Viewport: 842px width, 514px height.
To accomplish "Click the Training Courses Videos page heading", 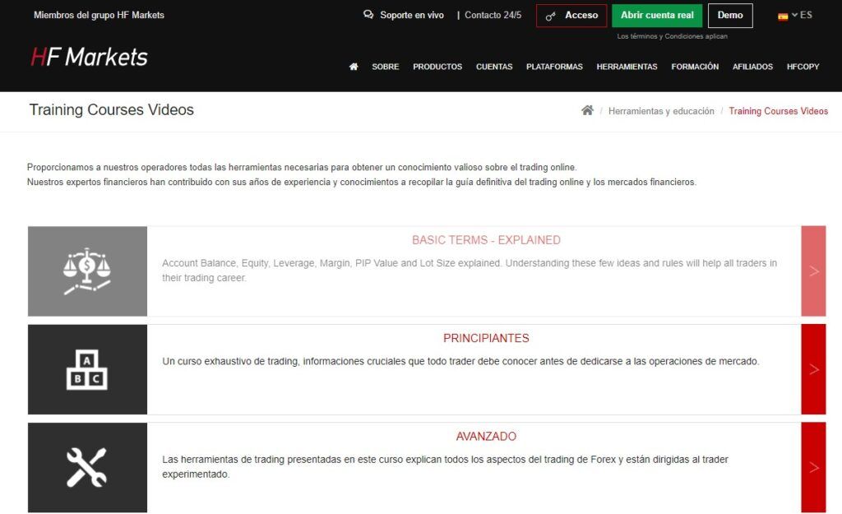I will (x=111, y=109).
